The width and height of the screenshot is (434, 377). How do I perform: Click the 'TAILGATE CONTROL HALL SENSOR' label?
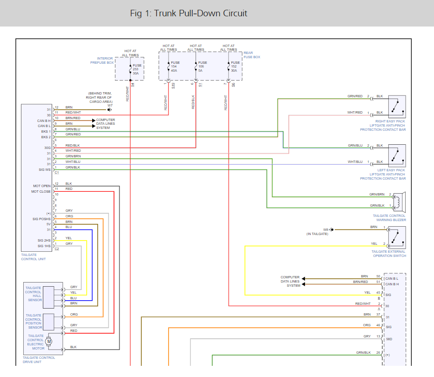(x=34, y=294)
